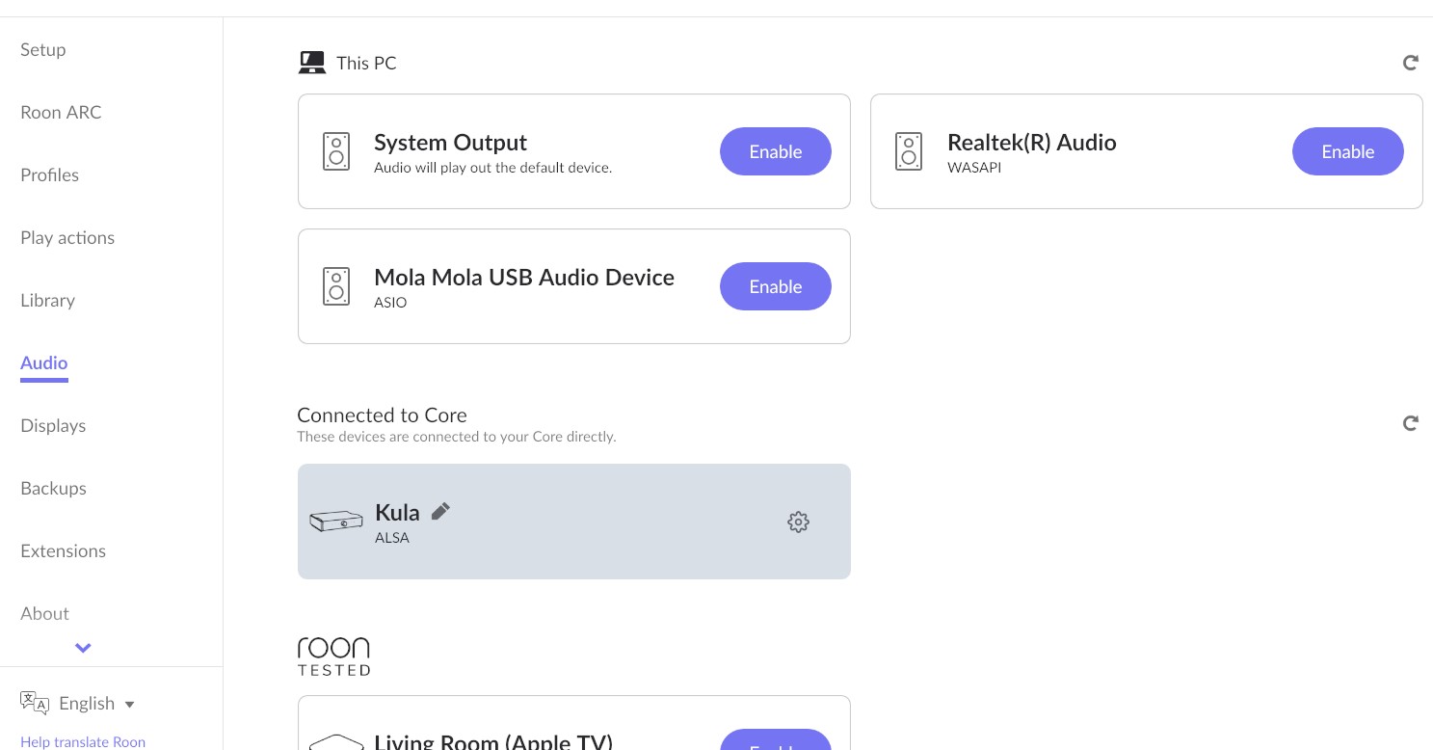Viewport: 1433px width, 750px height.
Task: Open the Help translate Roon link
Action: (x=83, y=741)
